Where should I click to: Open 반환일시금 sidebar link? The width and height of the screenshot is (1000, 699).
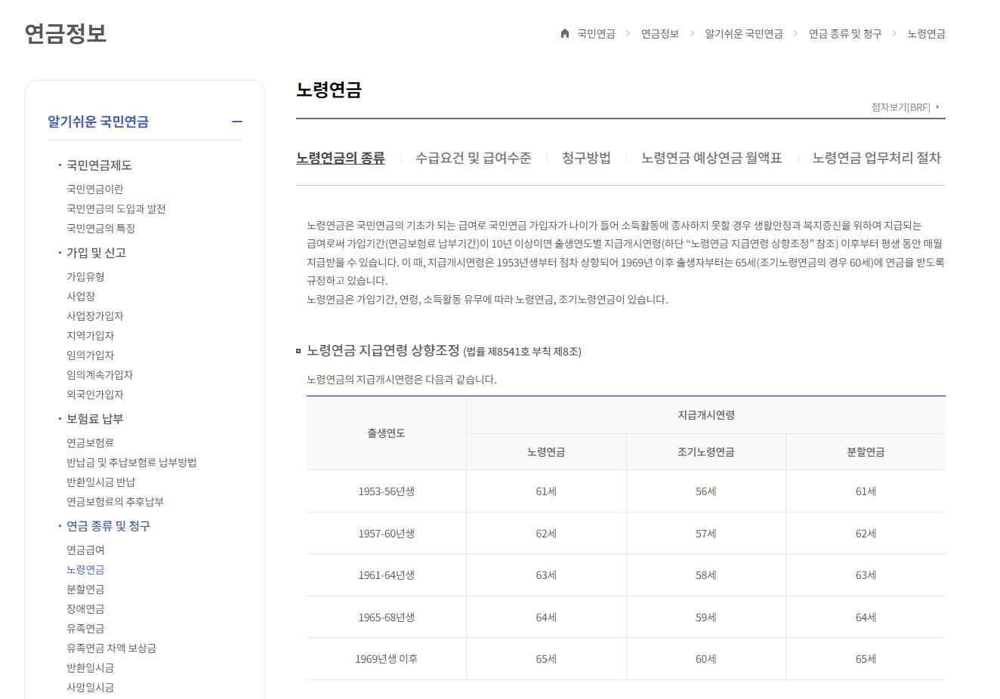point(91,668)
